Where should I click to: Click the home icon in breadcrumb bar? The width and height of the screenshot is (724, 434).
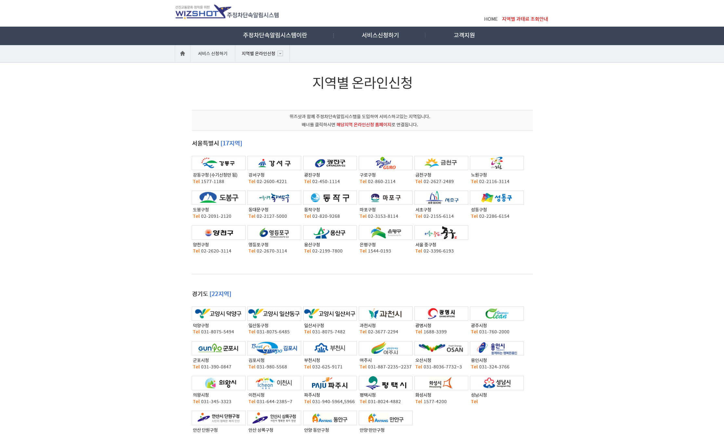pyautogui.click(x=182, y=54)
